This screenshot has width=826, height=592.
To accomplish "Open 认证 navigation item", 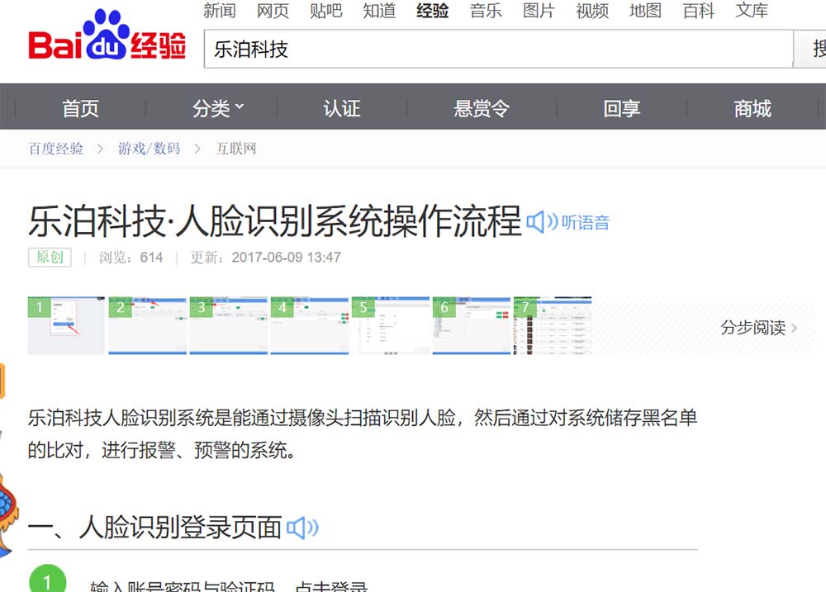I will point(341,108).
